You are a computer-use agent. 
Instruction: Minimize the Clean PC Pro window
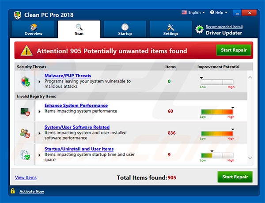click(x=237, y=13)
